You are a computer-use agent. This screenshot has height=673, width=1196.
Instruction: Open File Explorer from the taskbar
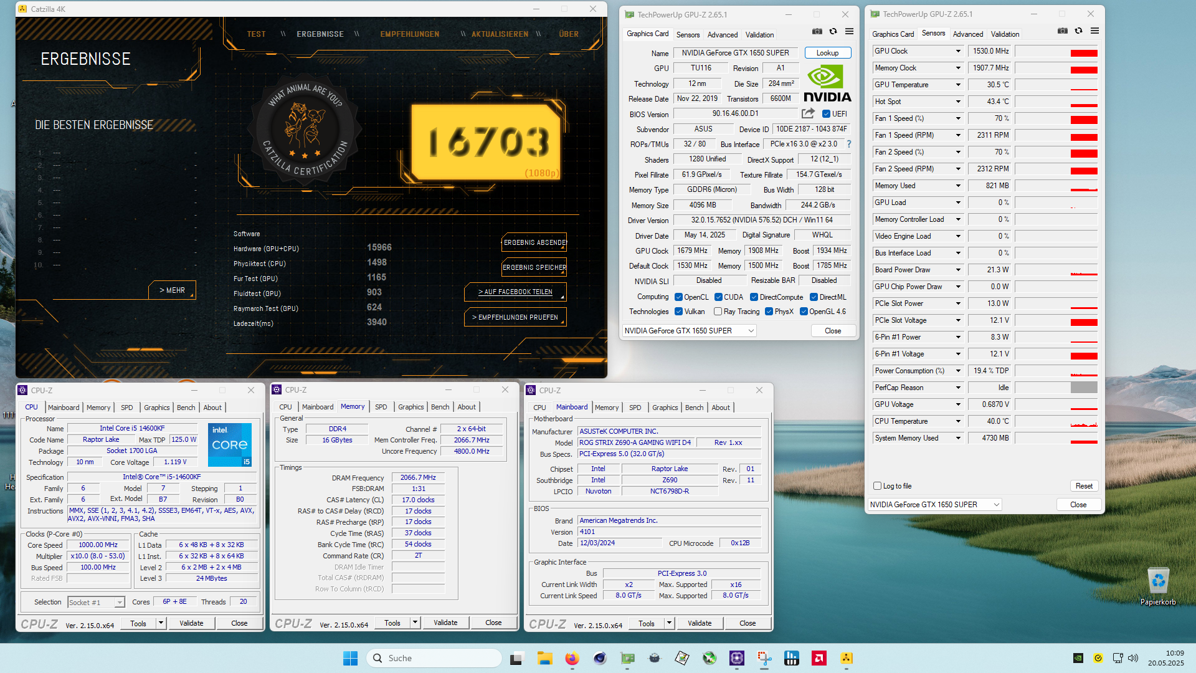[x=545, y=658]
